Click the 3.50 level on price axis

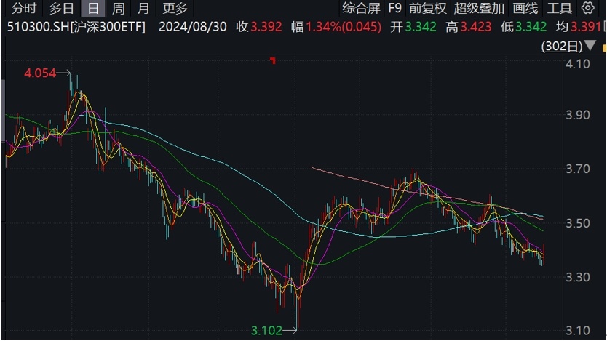[579, 223]
